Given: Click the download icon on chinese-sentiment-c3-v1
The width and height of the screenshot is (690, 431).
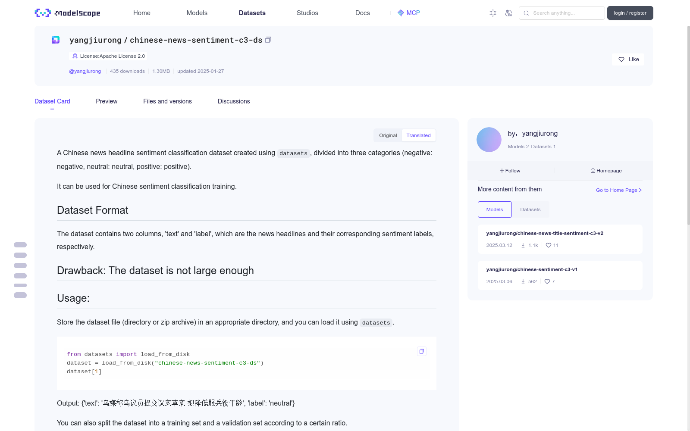Looking at the screenshot, I should coord(523,281).
